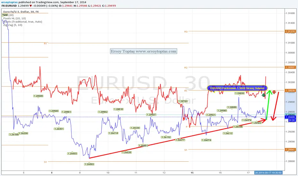Click the 1.29590 pivot value label

tap(222, 110)
